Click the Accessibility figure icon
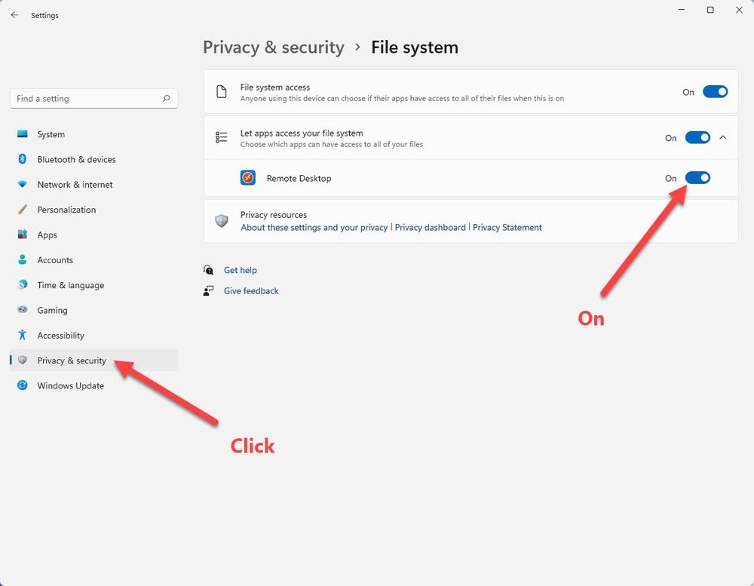 click(x=23, y=335)
